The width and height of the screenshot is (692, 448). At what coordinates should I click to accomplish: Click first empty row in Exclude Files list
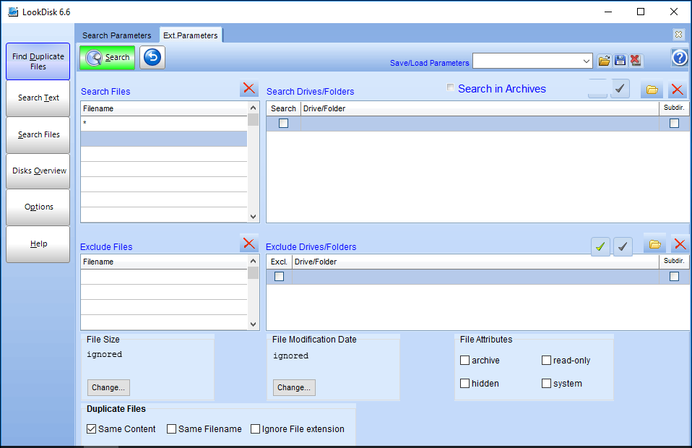pyautogui.click(x=164, y=276)
